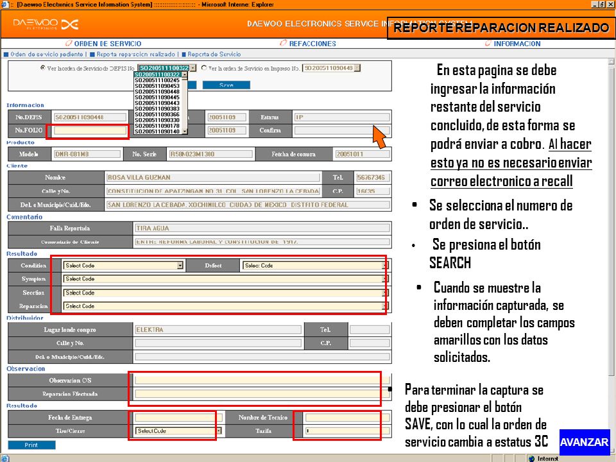Click the Nombre field 'ROSA VILLA GUZMAN'
Screen dimensions: 616x462
click(213, 177)
